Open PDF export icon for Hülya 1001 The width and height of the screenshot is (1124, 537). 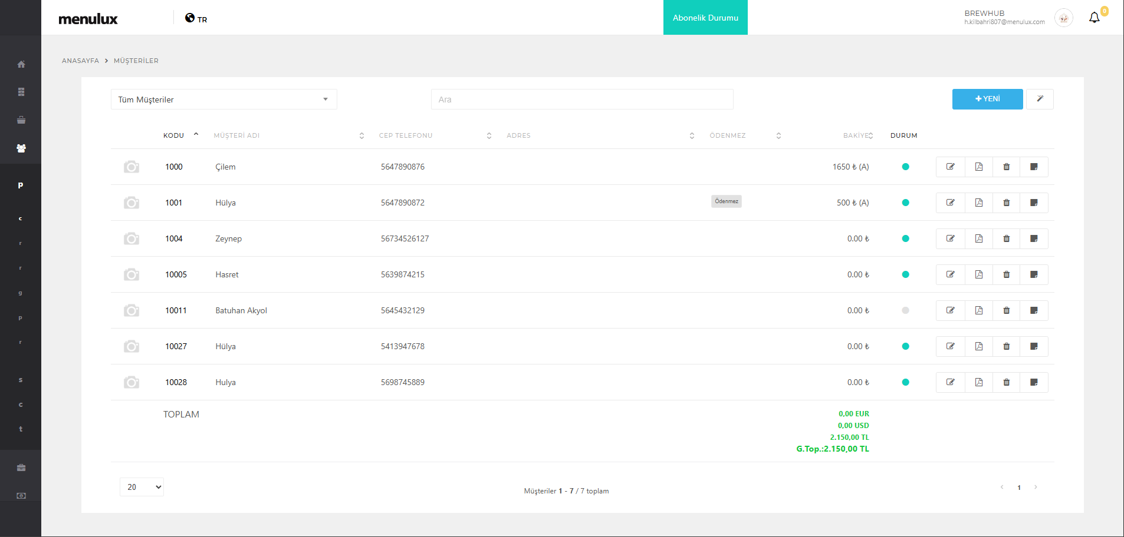pyautogui.click(x=978, y=203)
